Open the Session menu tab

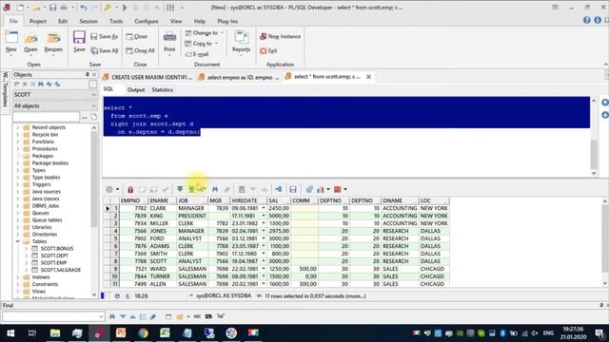(x=88, y=21)
